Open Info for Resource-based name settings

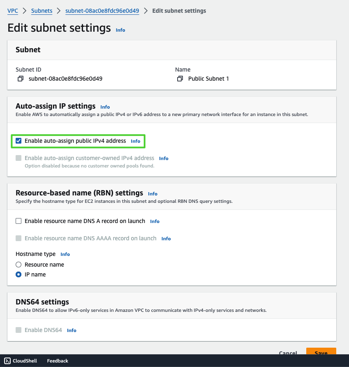click(153, 194)
